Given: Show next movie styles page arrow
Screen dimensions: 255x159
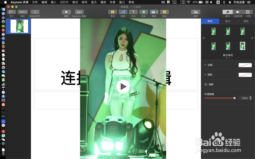Looking at the screenshot, I should click(252, 38).
